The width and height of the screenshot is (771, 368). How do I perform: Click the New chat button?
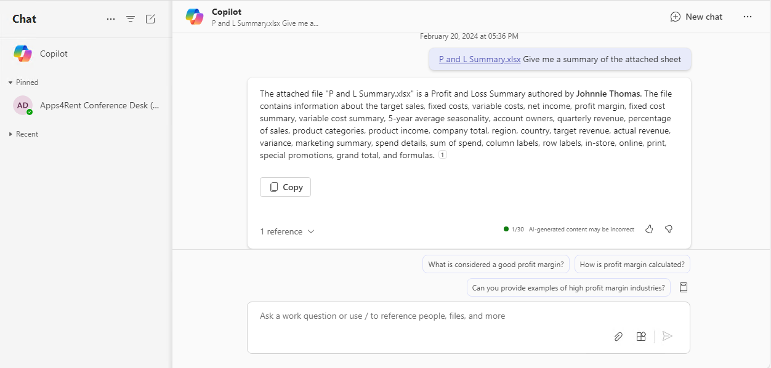point(696,17)
